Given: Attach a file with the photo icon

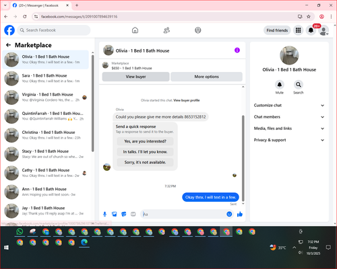Looking at the screenshot, I should (115, 214).
